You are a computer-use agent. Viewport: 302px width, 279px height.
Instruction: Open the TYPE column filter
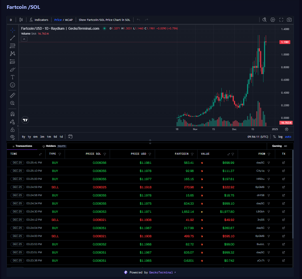(60, 154)
